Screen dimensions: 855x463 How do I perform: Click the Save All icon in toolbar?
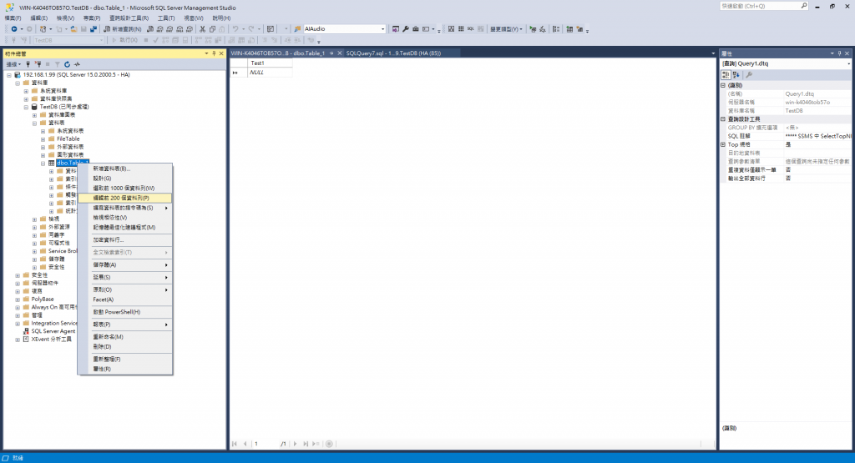tap(94, 29)
